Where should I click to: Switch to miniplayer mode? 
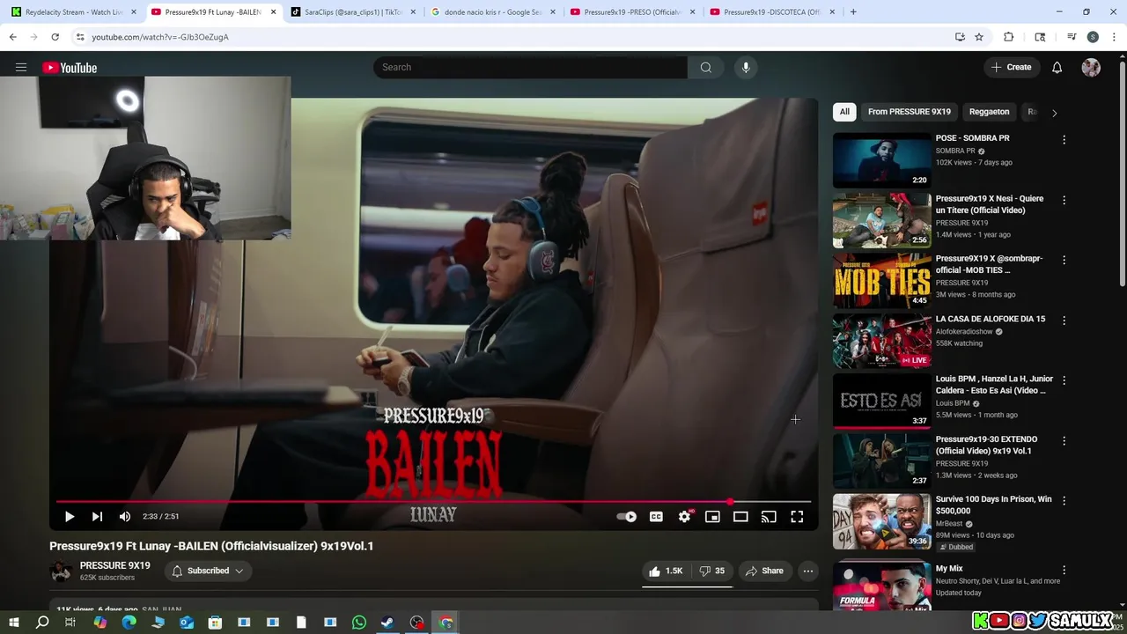tap(712, 517)
